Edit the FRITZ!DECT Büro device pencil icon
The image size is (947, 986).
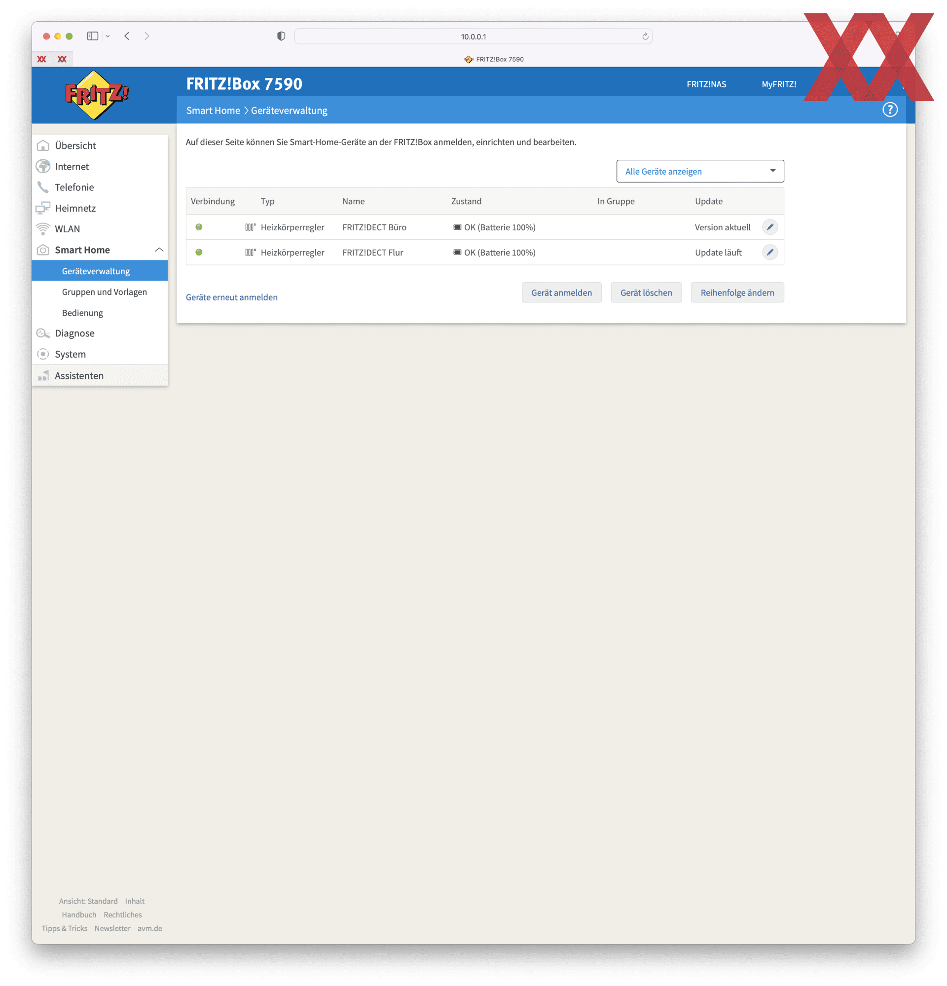click(769, 227)
